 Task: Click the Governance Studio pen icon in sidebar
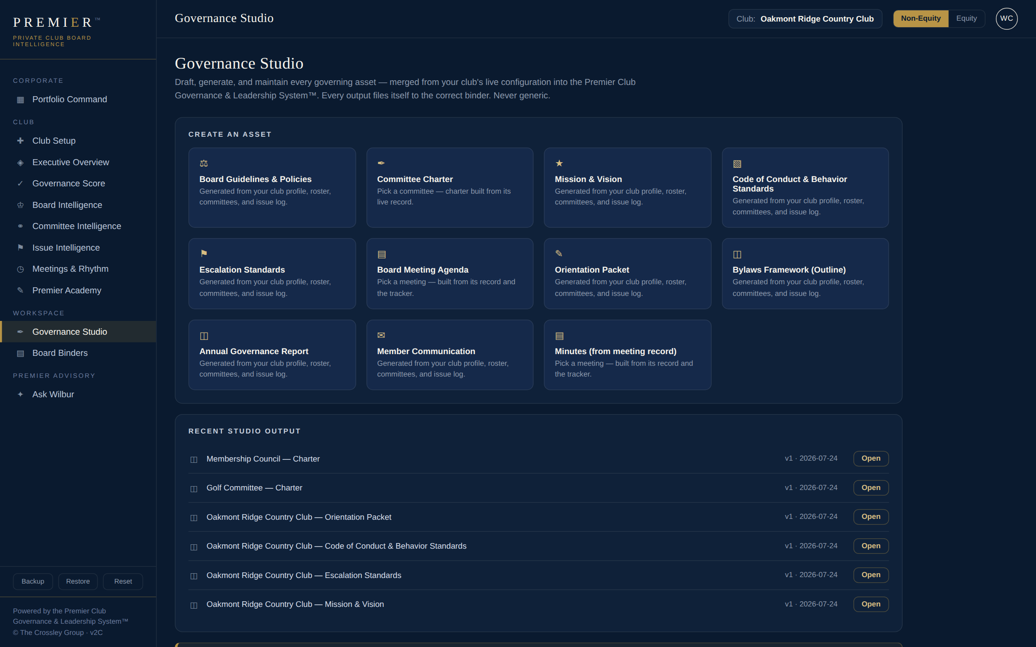[20, 332]
